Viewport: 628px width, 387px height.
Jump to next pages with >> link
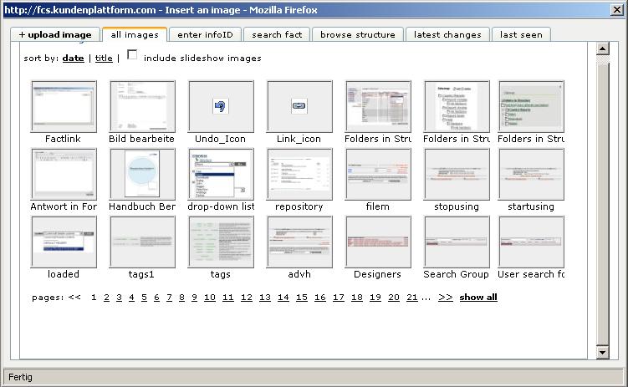[446, 298]
